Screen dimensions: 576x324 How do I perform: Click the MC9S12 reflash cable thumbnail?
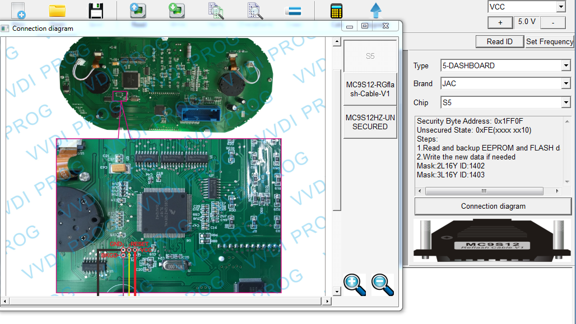pos(493,240)
